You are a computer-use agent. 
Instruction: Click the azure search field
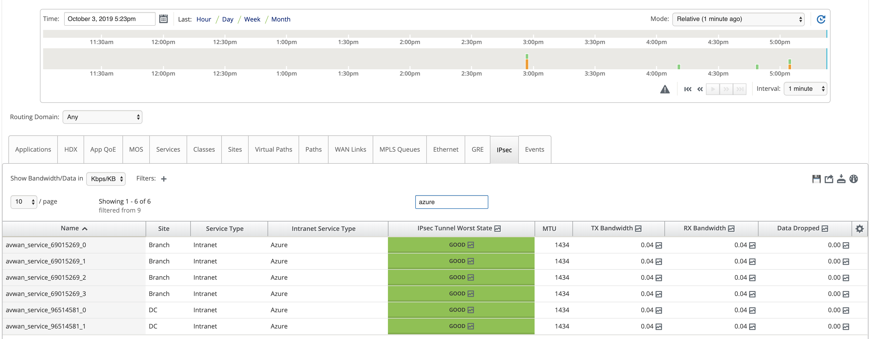point(451,202)
